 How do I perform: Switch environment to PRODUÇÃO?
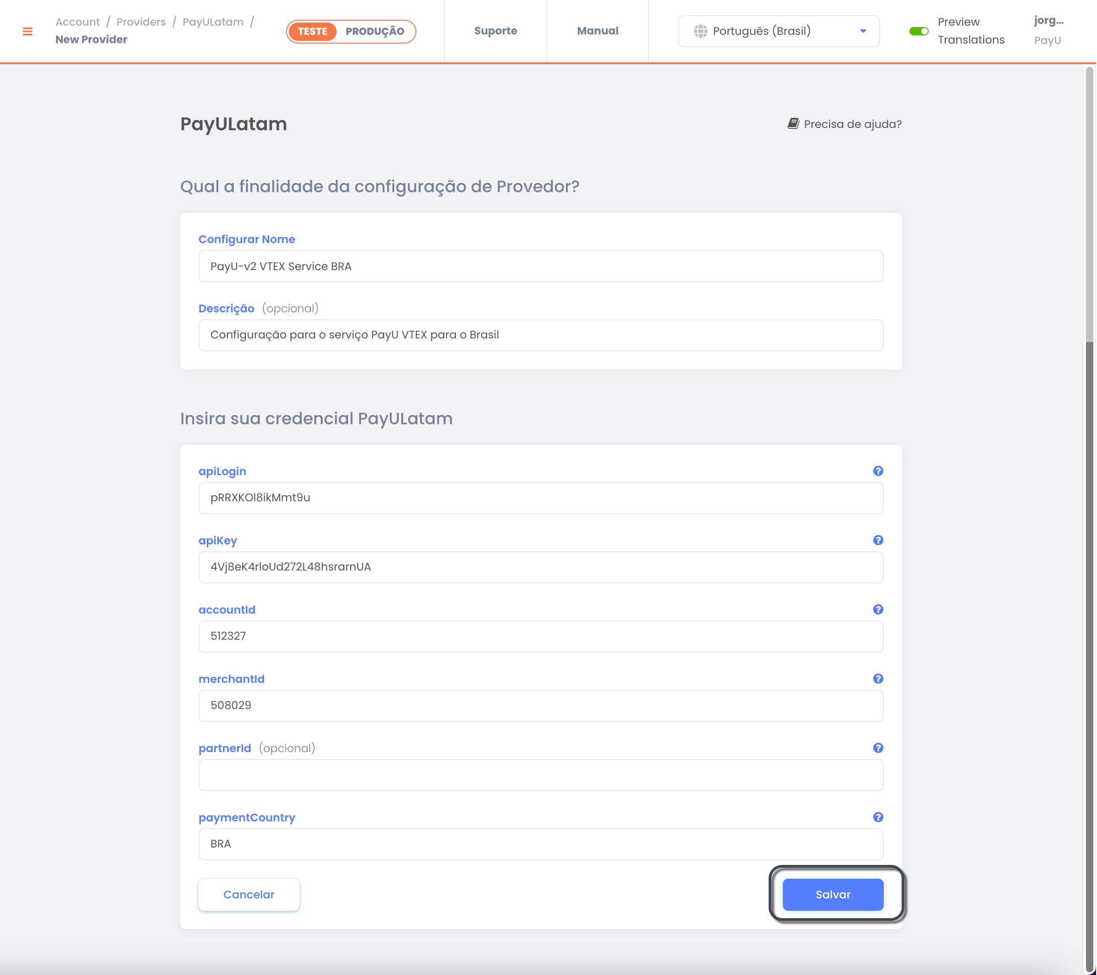375,31
